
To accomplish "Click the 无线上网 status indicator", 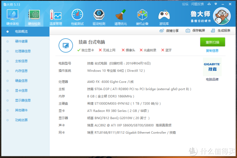I will pos(107,50).
